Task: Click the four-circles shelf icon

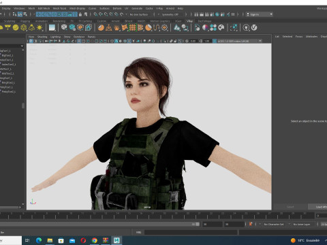Action: (x=213, y=28)
